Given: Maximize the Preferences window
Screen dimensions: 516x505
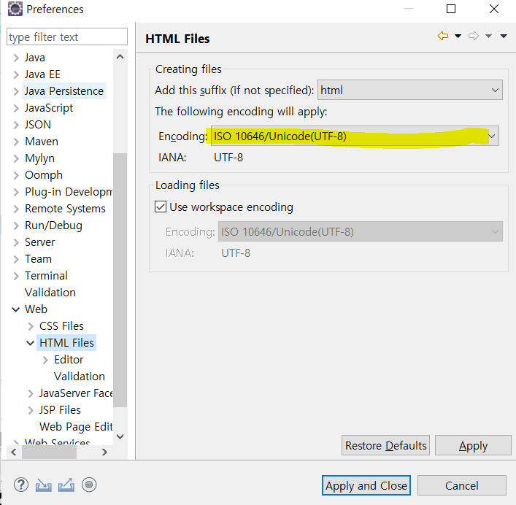Looking at the screenshot, I should point(451,9).
